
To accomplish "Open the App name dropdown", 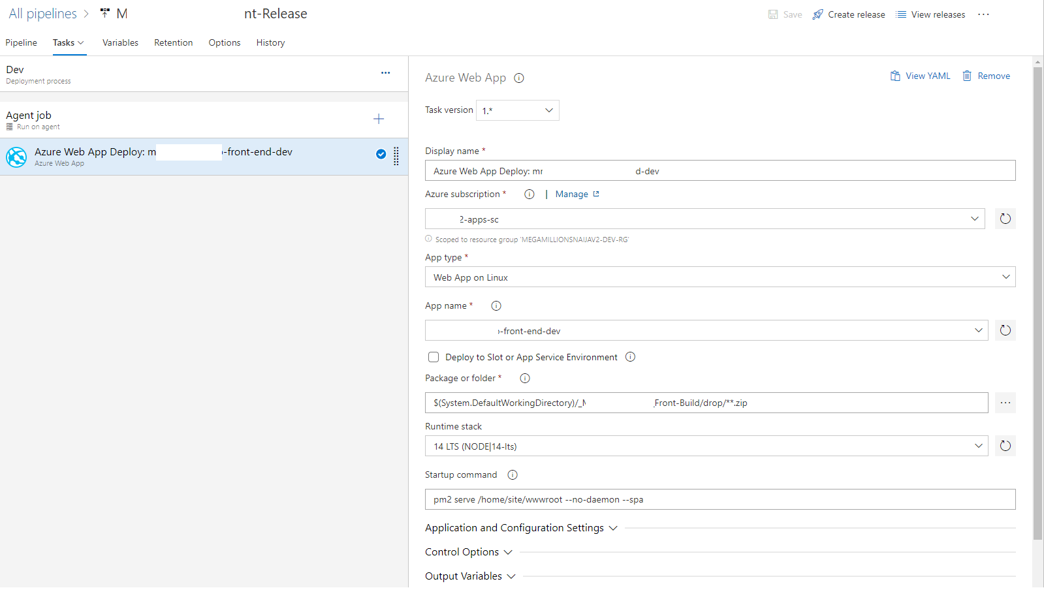I will click(706, 330).
